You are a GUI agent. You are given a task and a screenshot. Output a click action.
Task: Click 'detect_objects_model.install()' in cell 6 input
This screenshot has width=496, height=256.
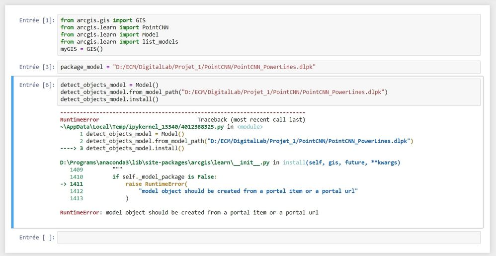coord(109,99)
